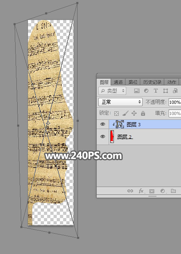This screenshot has height=254, width=181.
Task: Hide 图层 3 visibility eye
Action: 103,124
